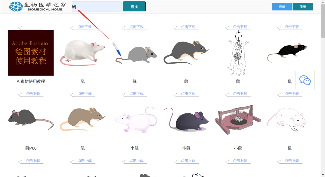Click the 注册 register button
Image resolution: width=325 pixels, height=177 pixels.
coord(302,7)
